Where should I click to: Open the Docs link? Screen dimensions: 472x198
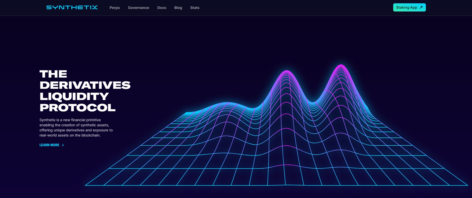pos(162,8)
